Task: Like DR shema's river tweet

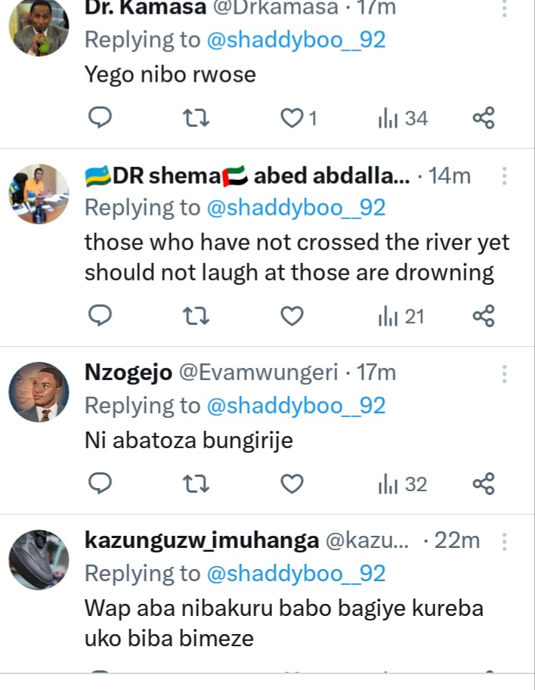Action: [x=292, y=316]
